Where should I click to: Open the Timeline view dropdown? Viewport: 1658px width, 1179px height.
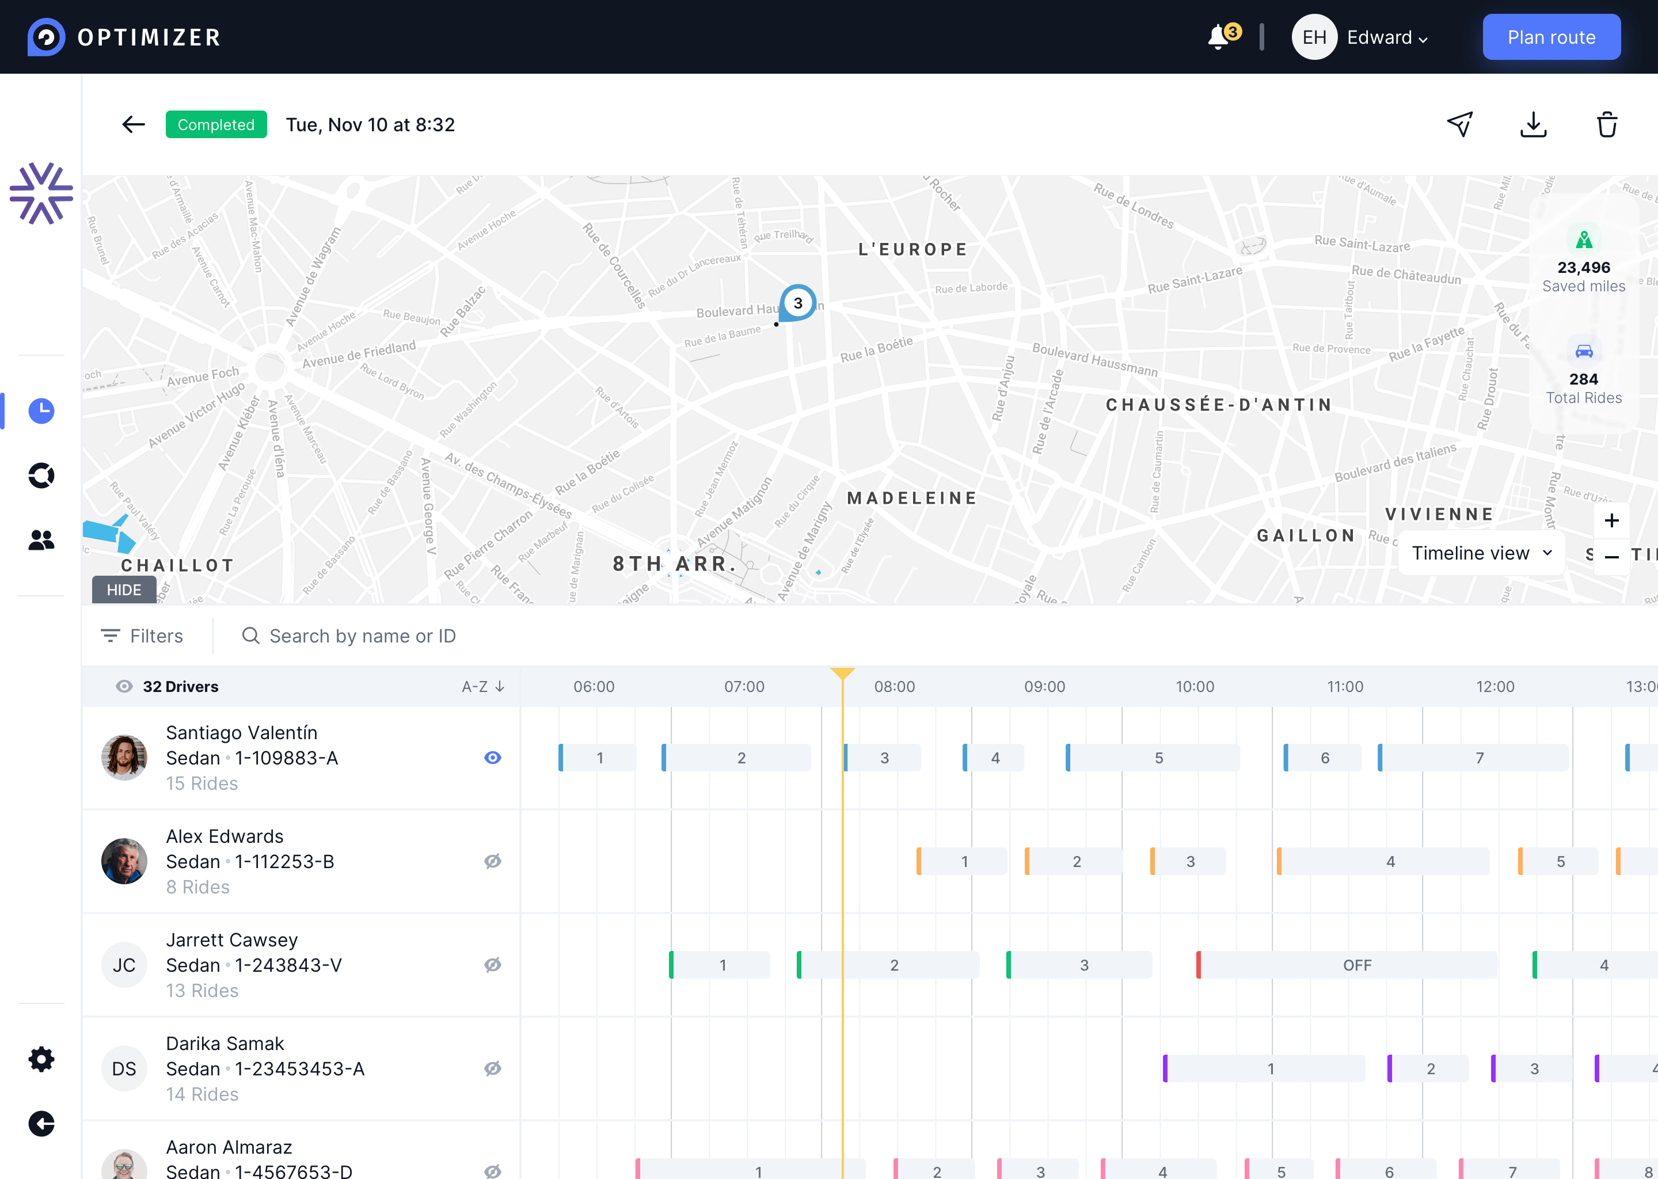tap(1481, 553)
